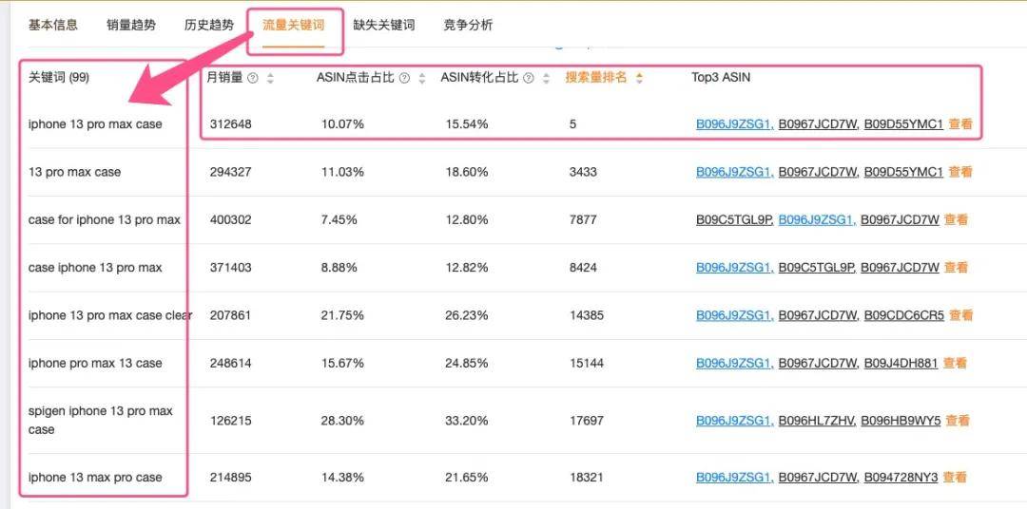Open the 销量趋势 tab
The width and height of the screenshot is (1027, 509).
(x=131, y=25)
